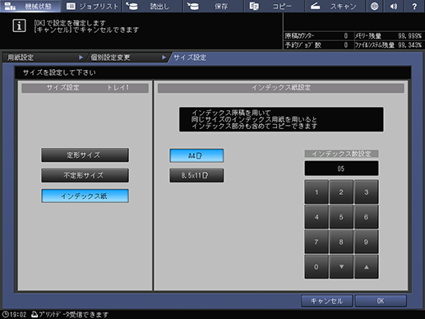Select 定形サイズ standard size

coord(85,155)
